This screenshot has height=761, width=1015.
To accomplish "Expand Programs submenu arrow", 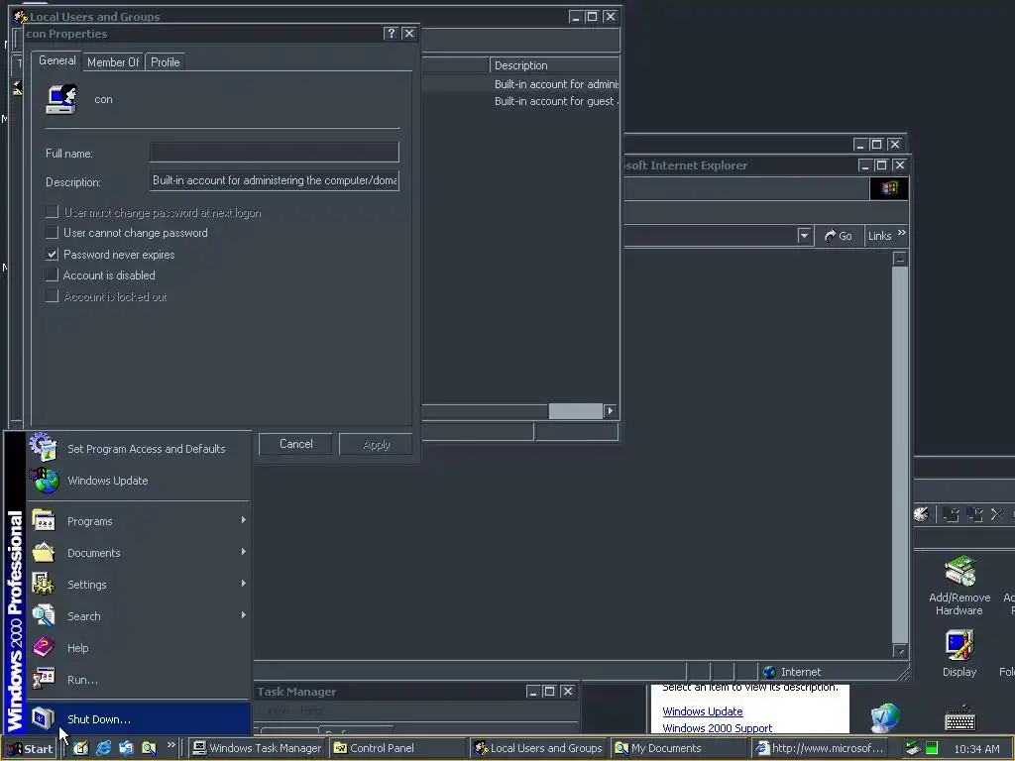I will click(x=244, y=520).
